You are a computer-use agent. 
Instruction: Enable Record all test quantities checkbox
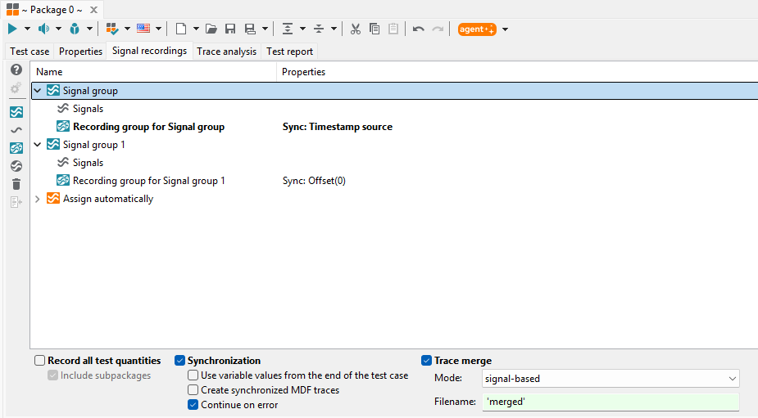(39, 361)
